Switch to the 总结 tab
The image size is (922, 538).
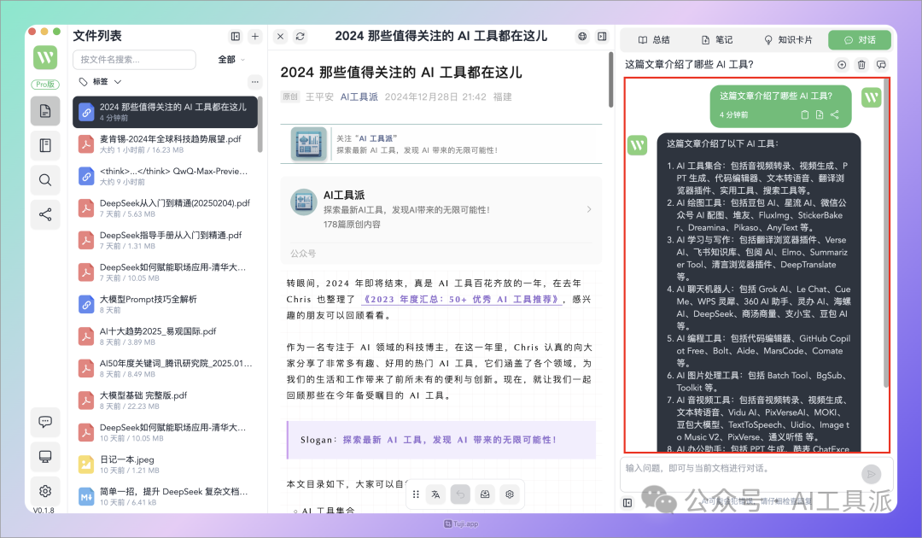[654, 40]
